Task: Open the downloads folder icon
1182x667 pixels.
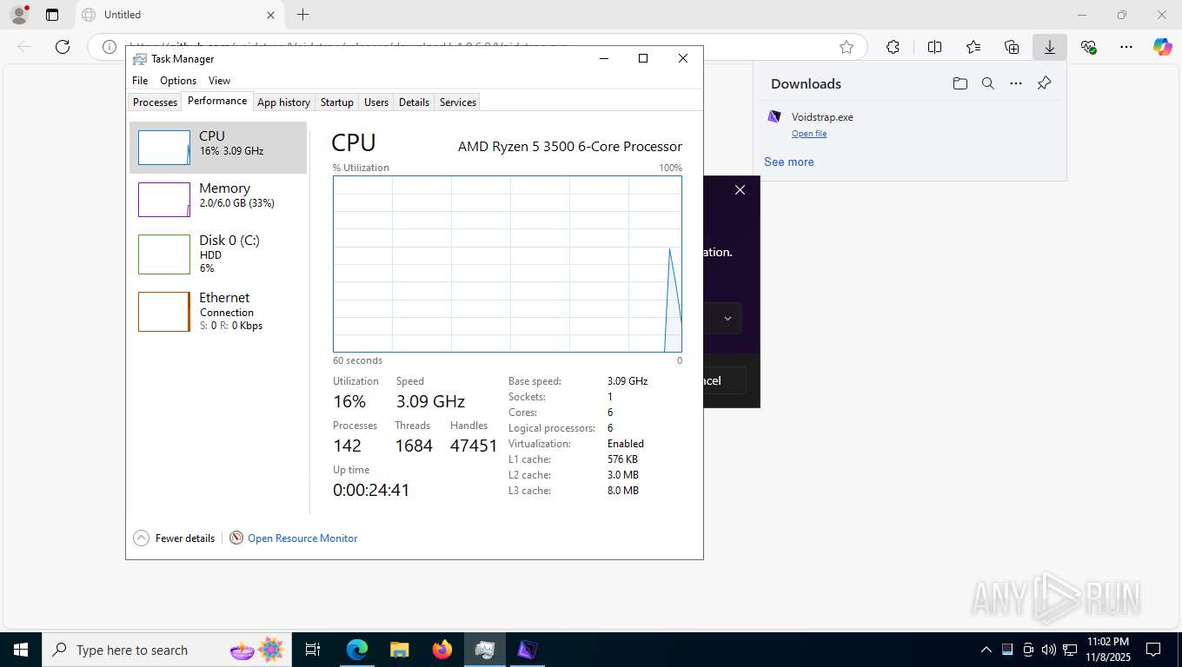Action: click(960, 83)
